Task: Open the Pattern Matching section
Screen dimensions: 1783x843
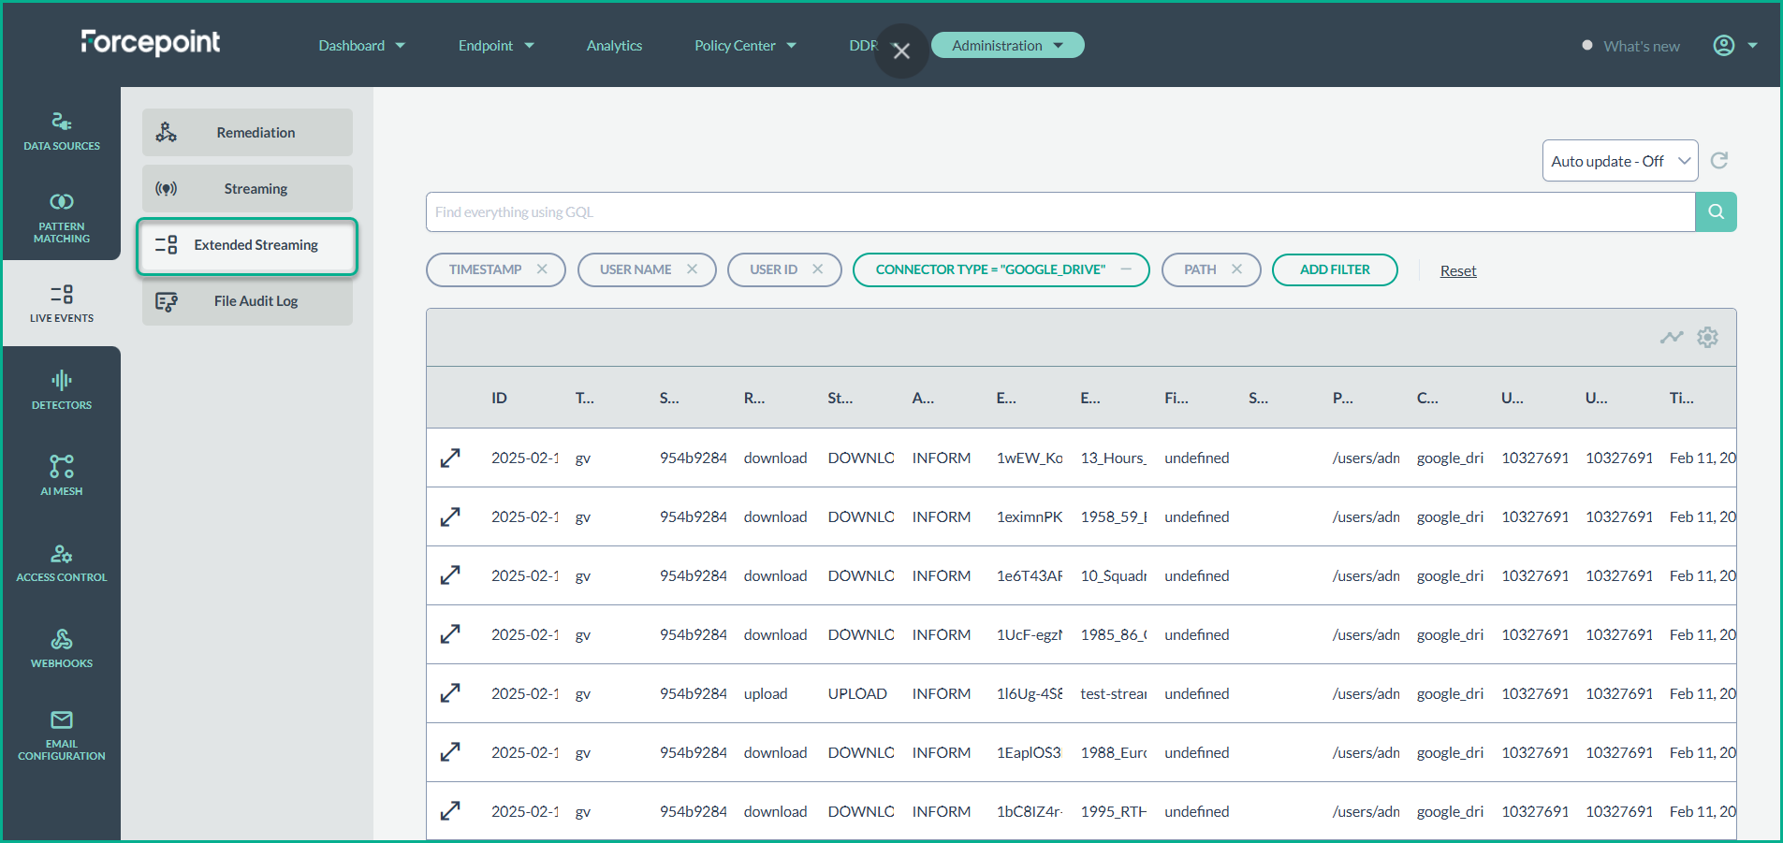Action: pos(62,217)
